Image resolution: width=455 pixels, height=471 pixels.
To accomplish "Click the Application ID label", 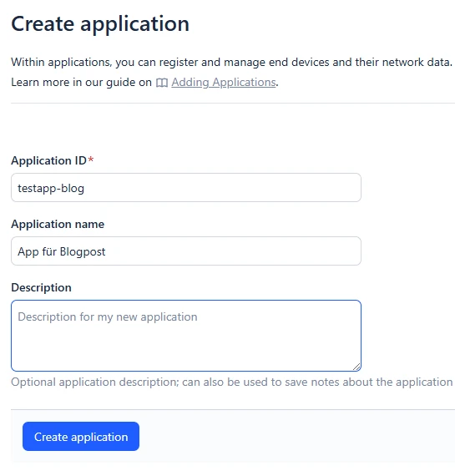I will pyautogui.click(x=49, y=160).
